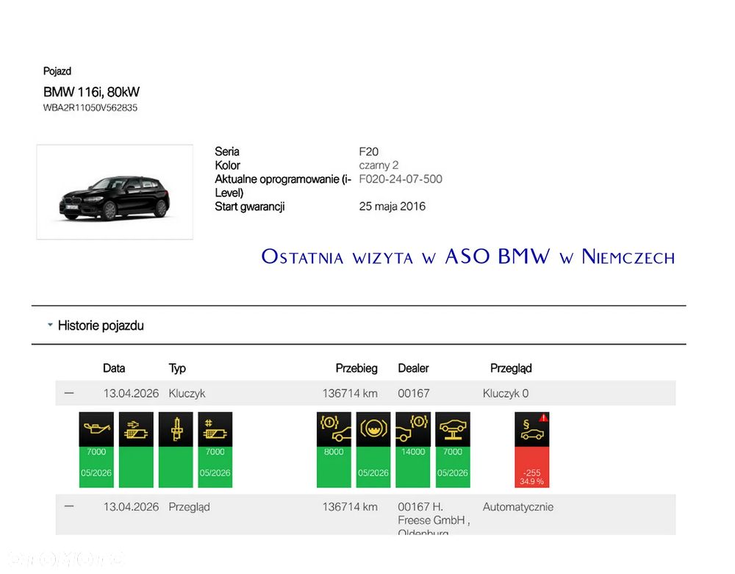The height and width of the screenshot is (574, 735).
Task: Click the rear brake pads icon
Action: (x=413, y=429)
